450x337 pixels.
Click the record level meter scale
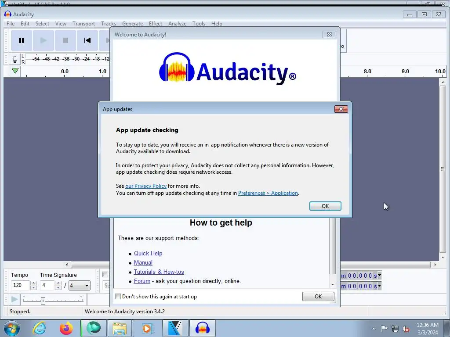click(x=68, y=59)
